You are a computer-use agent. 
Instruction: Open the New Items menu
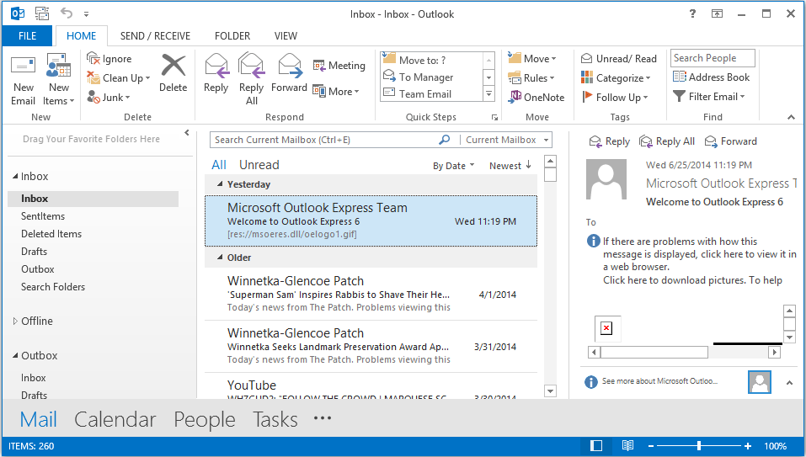click(x=59, y=80)
